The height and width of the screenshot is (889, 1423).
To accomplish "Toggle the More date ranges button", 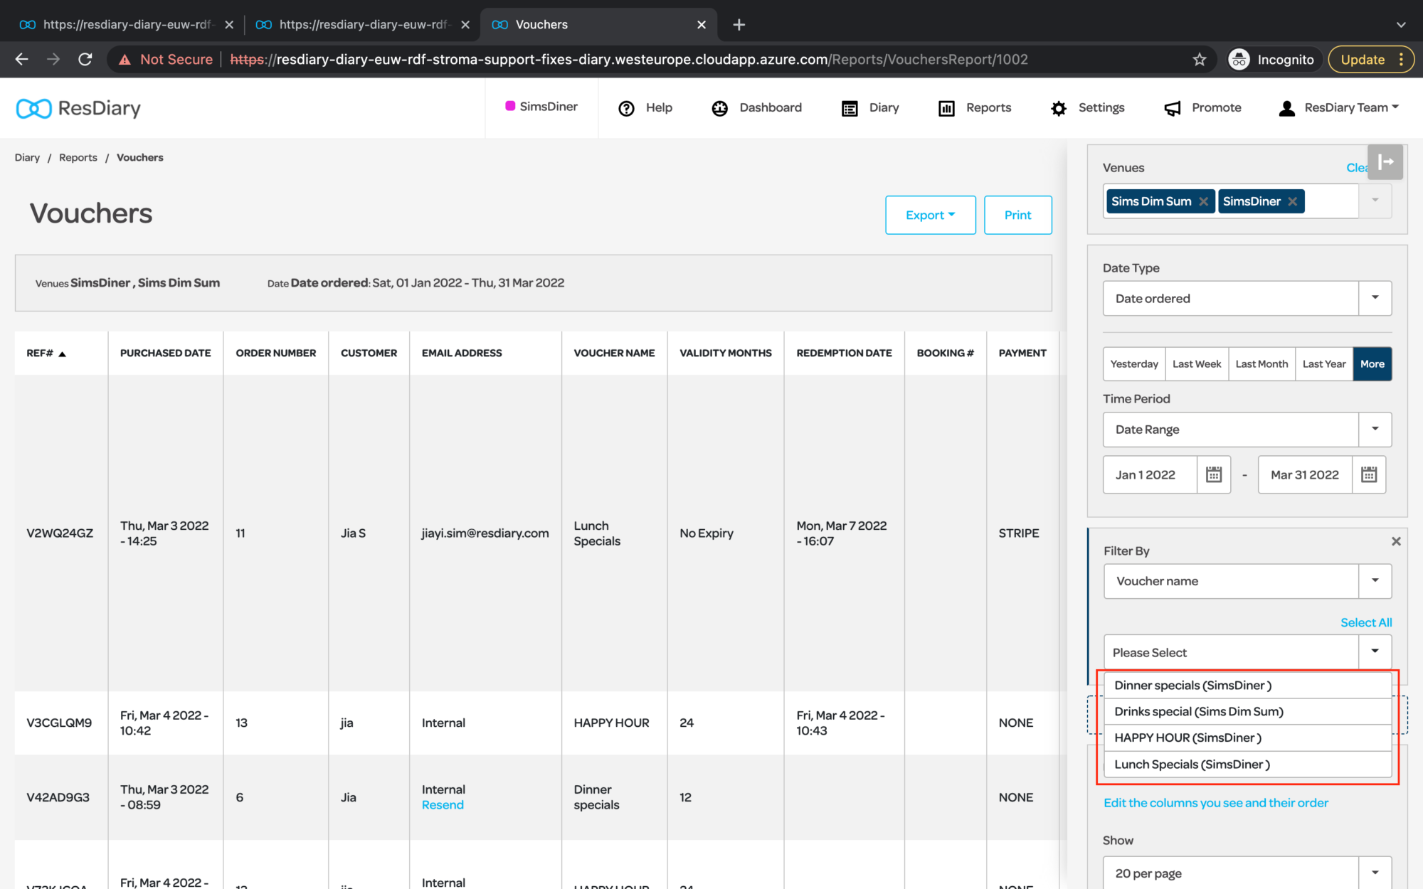I will click(1372, 363).
